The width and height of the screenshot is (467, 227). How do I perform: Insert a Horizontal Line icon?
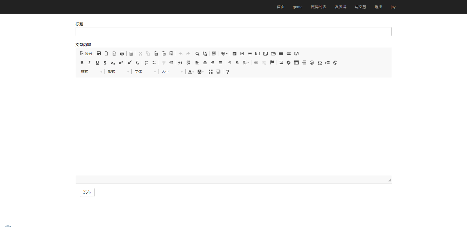coord(304,63)
